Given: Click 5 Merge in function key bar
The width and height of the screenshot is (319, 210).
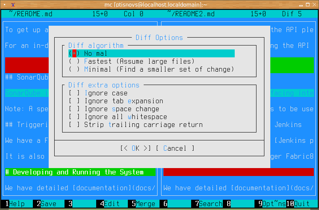Looking at the screenshot, I should [143, 204].
